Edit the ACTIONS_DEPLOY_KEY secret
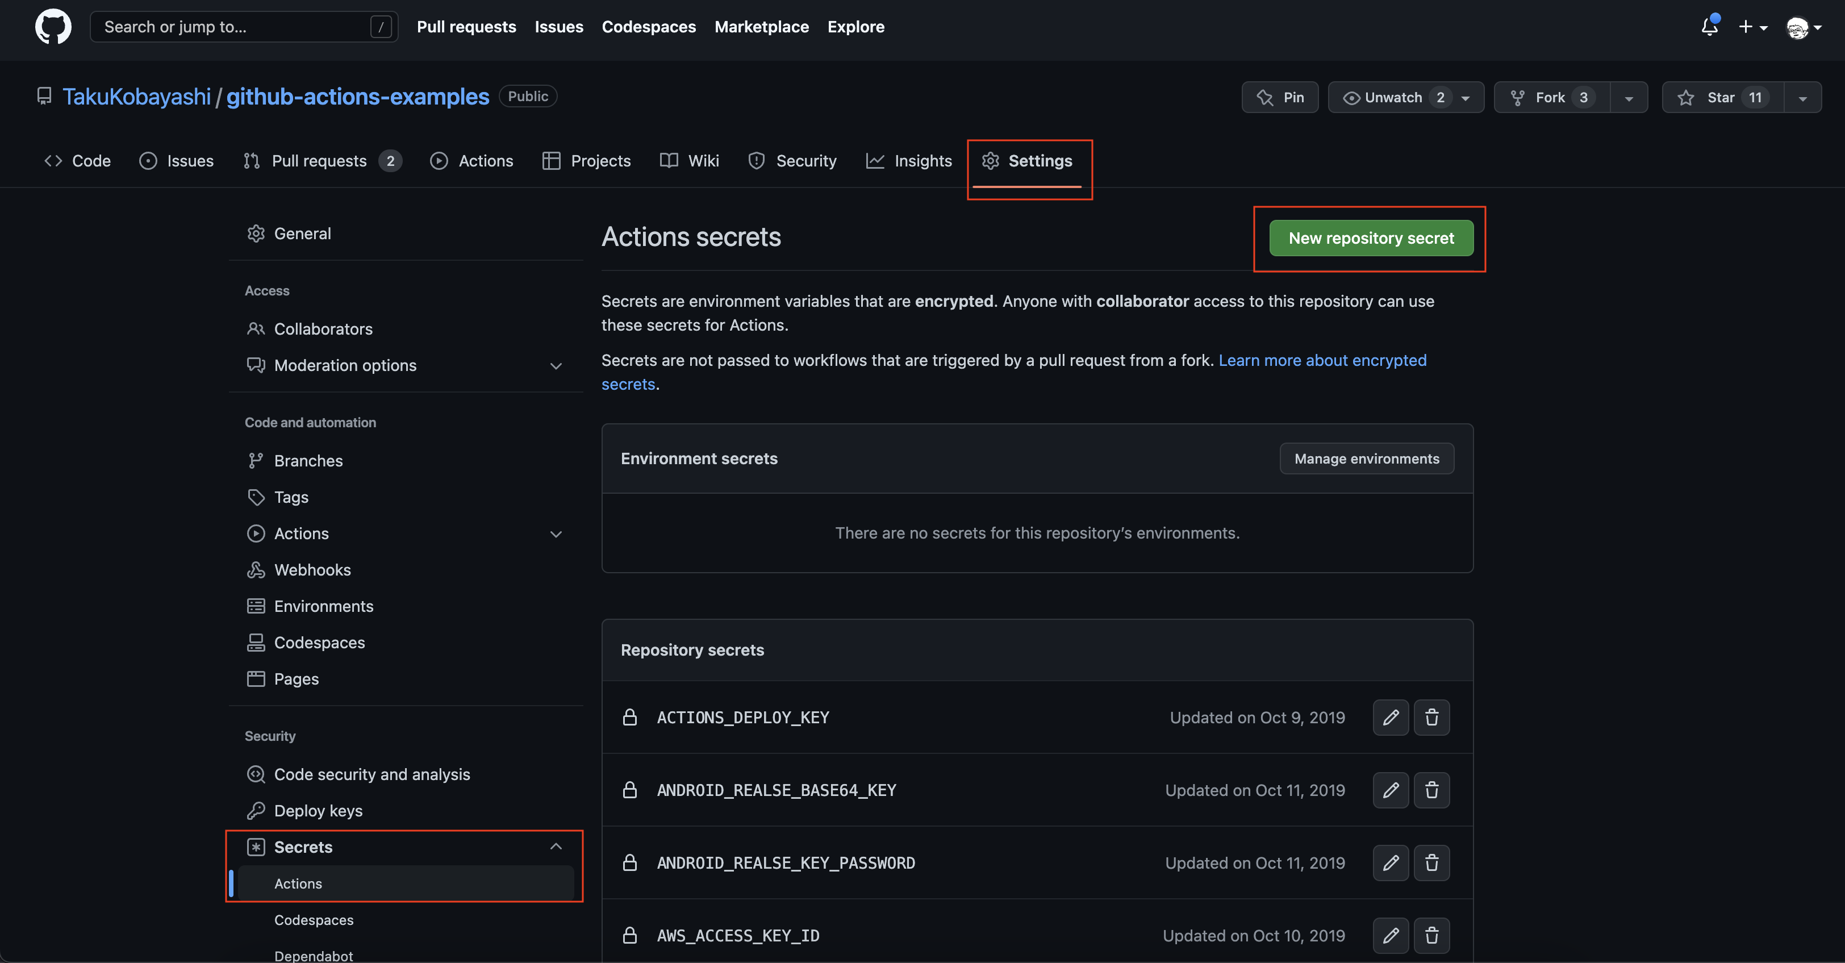 click(x=1391, y=717)
